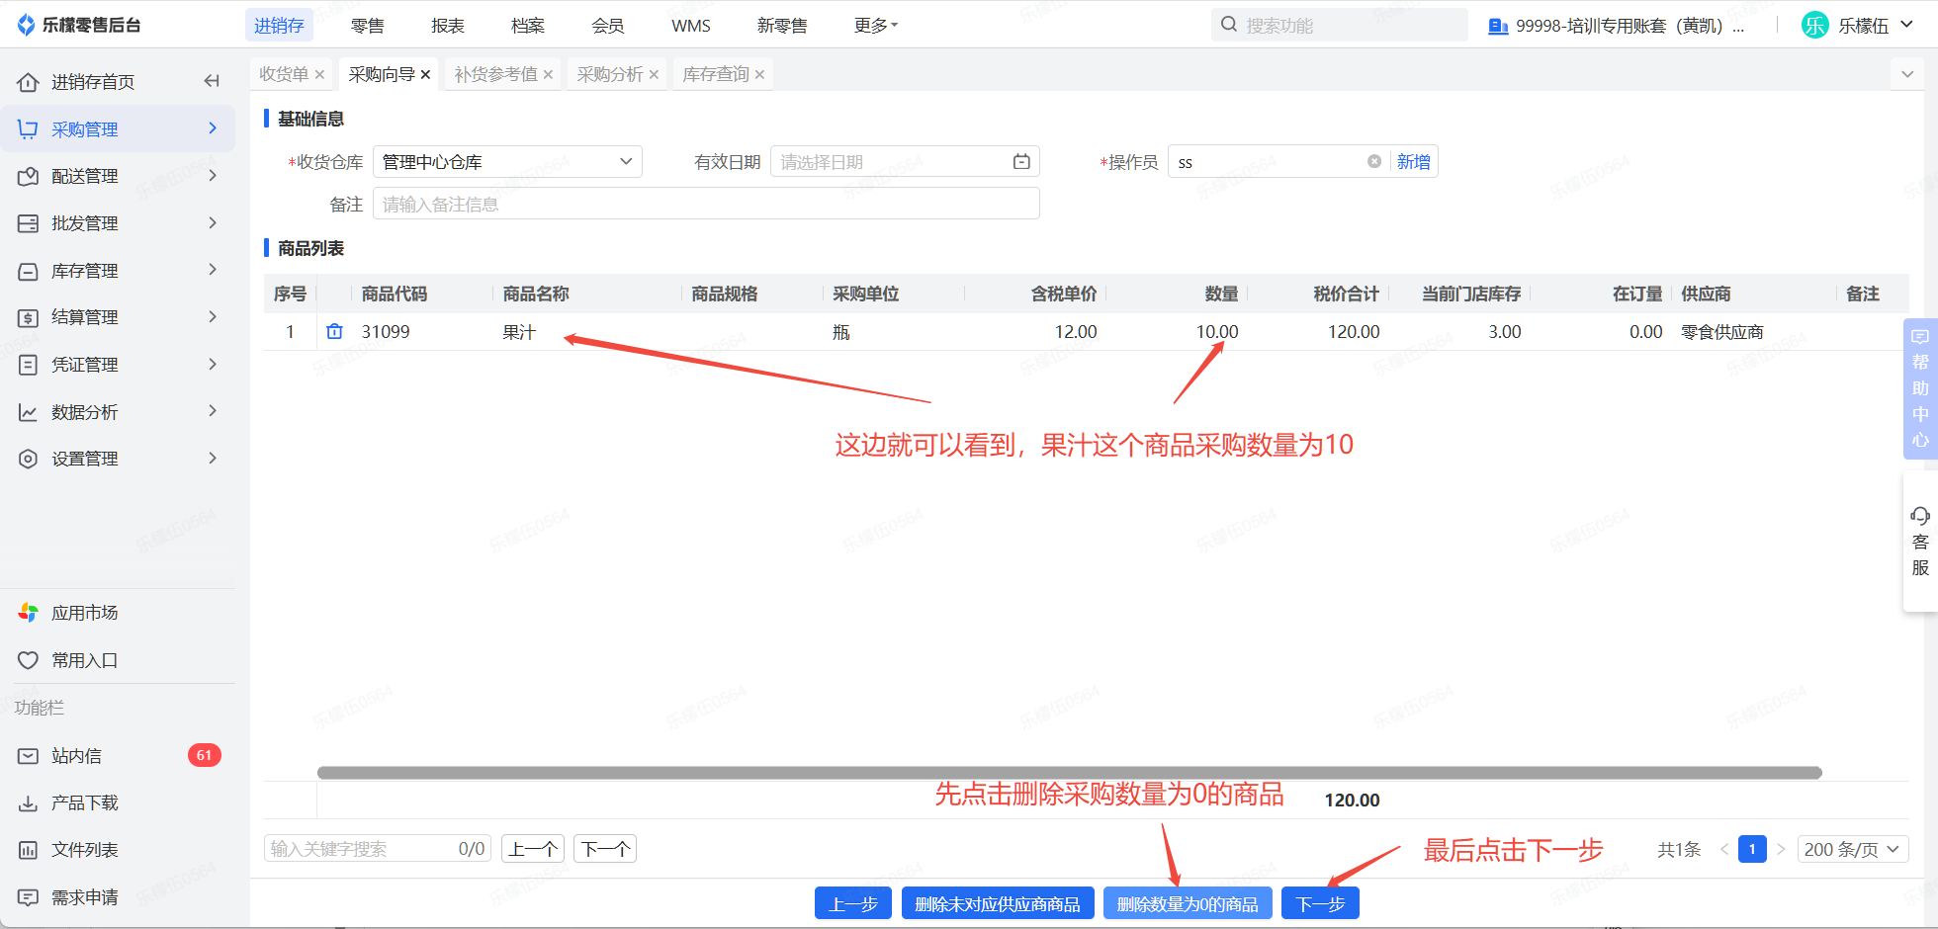Click the search magnifier icon

click(1229, 25)
